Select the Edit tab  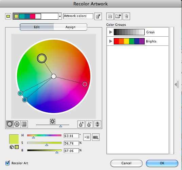37,27
